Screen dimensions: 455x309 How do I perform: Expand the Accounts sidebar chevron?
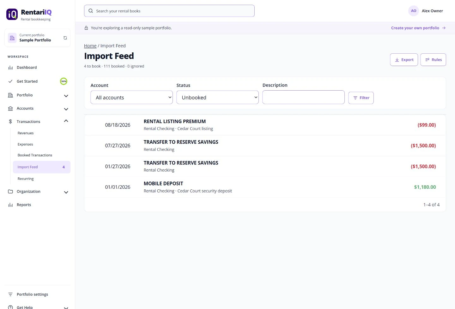[66, 109]
